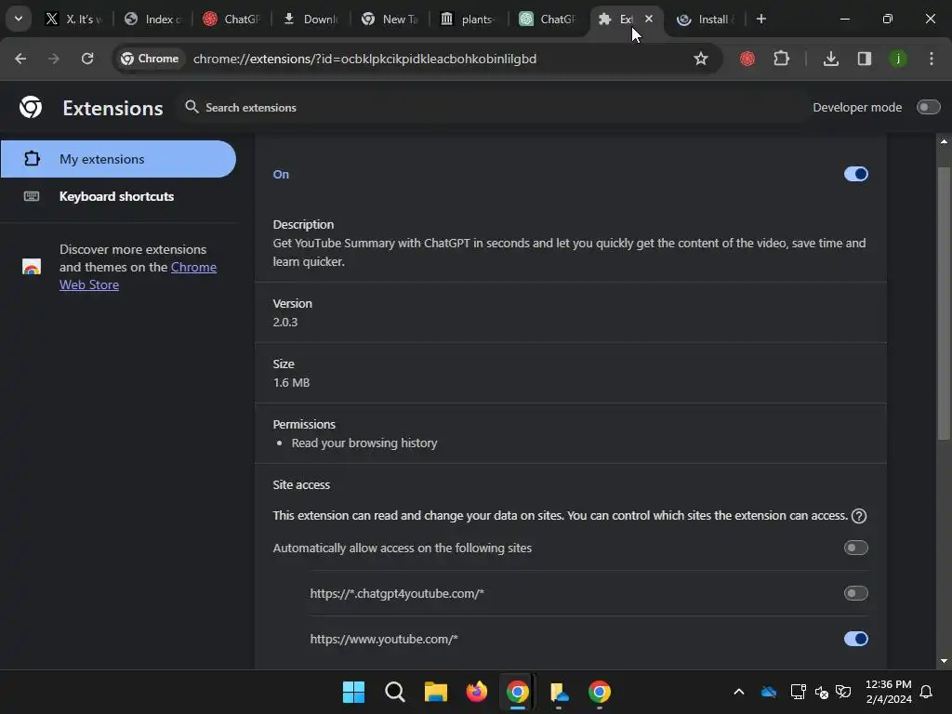The image size is (952, 714).
Task: Close the Extensions tab
Action: pos(649,19)
